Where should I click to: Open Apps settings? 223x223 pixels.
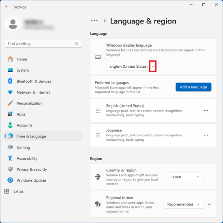43,114
